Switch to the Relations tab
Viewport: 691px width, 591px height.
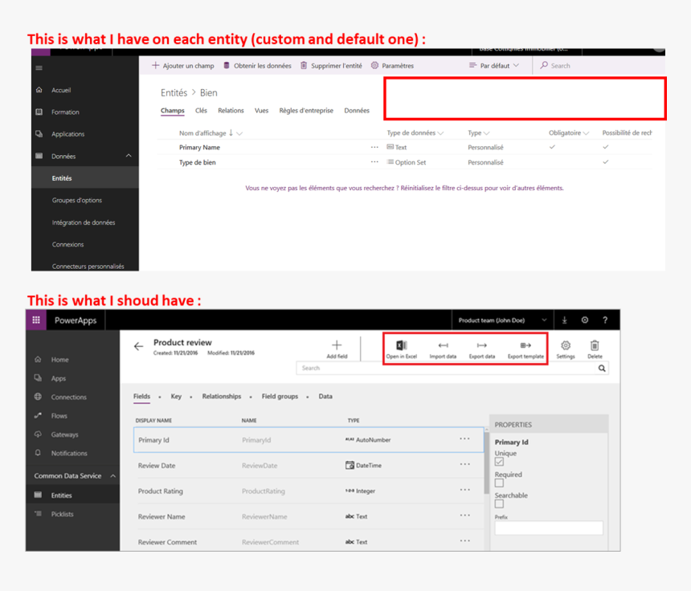[231, 111]
